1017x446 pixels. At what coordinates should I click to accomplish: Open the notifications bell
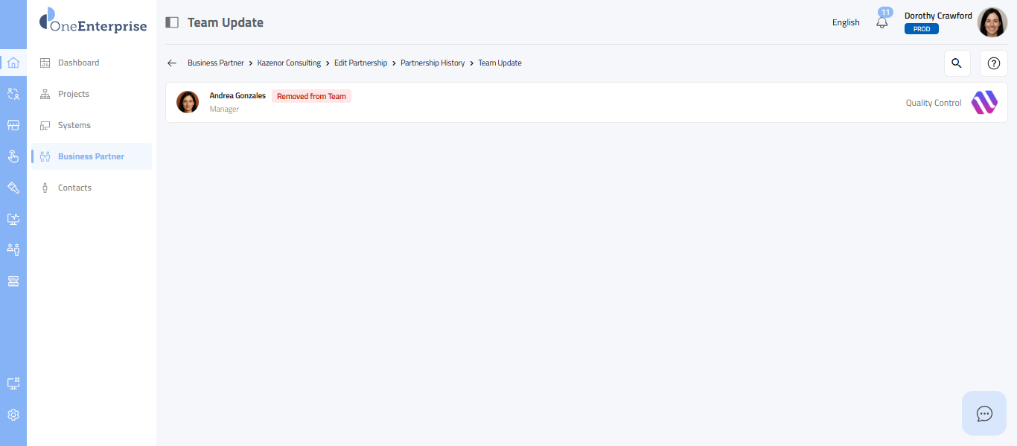[882, 22]
